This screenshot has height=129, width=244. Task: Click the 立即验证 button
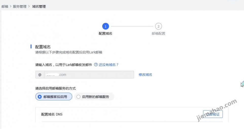coord(213,114)
